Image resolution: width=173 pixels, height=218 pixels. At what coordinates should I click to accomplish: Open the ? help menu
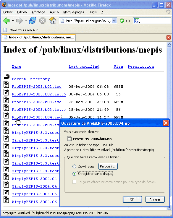(102, 12)
